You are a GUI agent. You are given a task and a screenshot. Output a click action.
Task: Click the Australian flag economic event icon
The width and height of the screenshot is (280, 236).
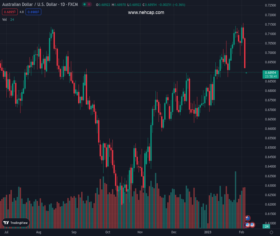pos(248,218)
